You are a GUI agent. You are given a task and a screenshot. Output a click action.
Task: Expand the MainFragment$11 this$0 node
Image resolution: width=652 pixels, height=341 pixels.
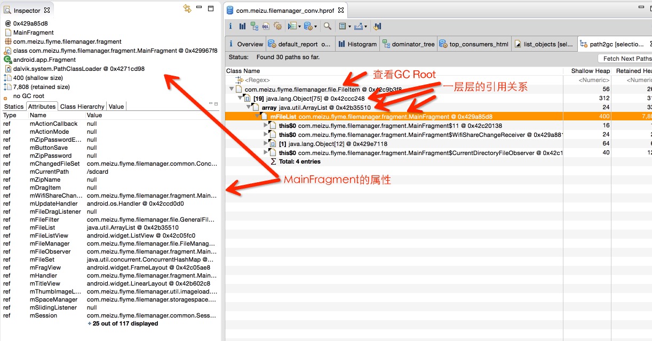(266, 126)
